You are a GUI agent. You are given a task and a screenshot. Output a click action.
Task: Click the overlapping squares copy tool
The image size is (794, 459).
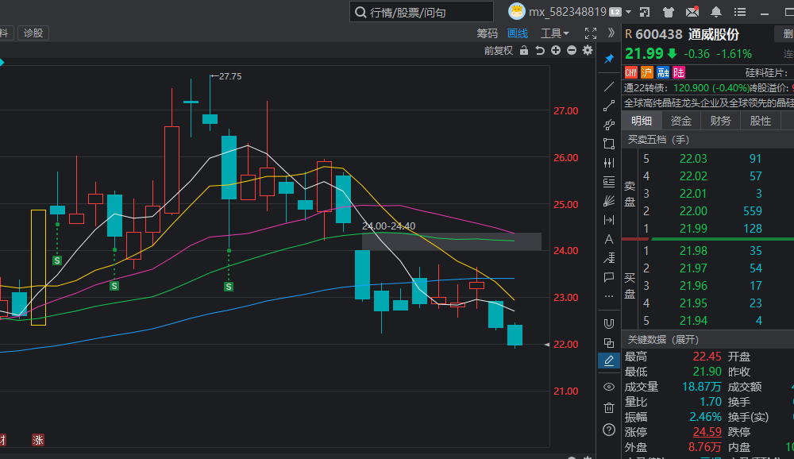(x=609, y=343)
